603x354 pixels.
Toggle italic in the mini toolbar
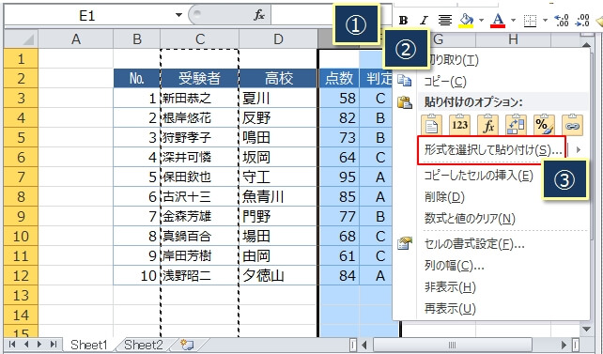[x=424, y=20]
